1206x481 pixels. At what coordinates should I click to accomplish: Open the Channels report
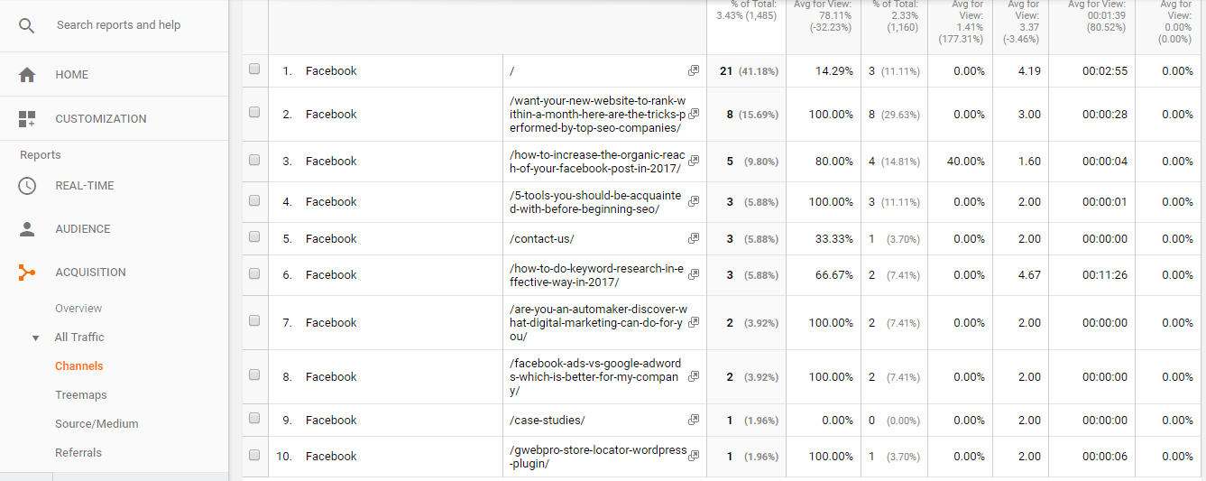click(x=78, y=366)
